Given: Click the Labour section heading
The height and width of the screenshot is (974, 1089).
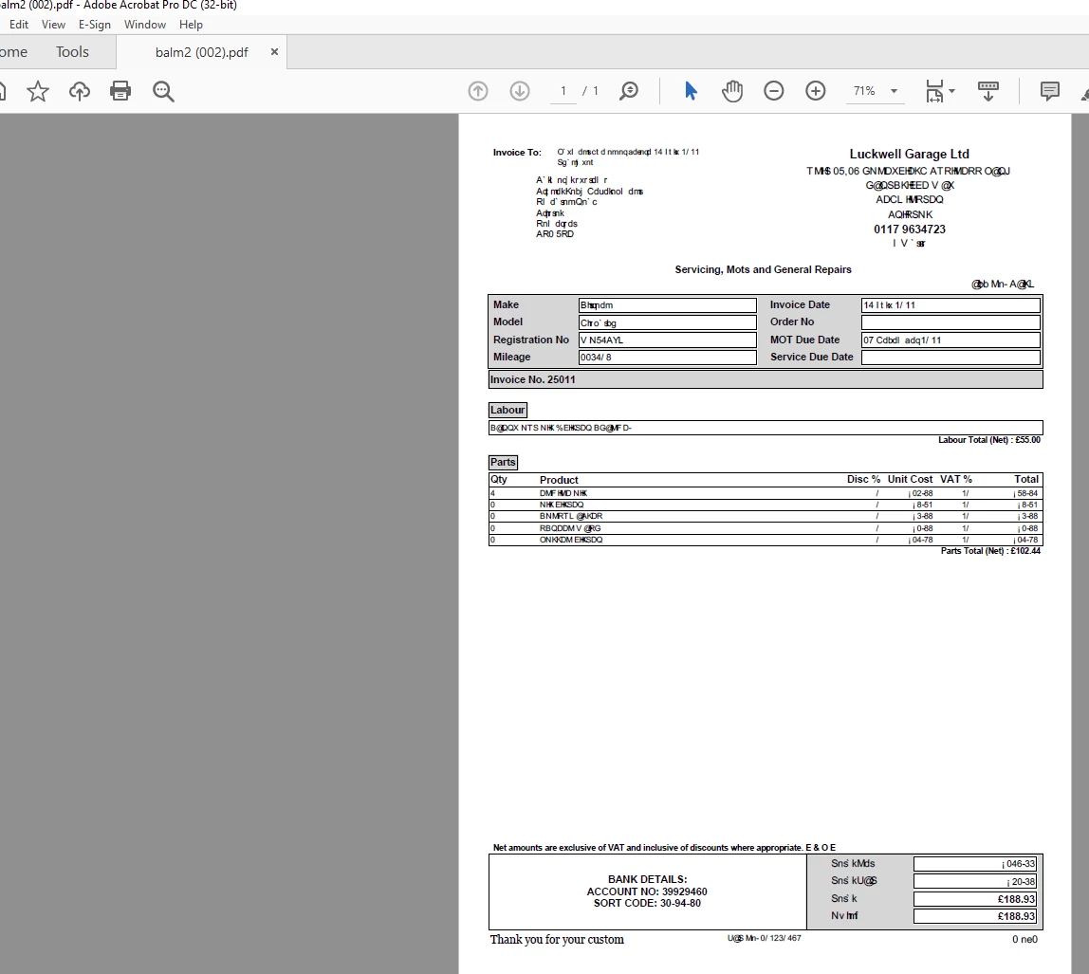Looking at the screenshot, I should [508, 410].
